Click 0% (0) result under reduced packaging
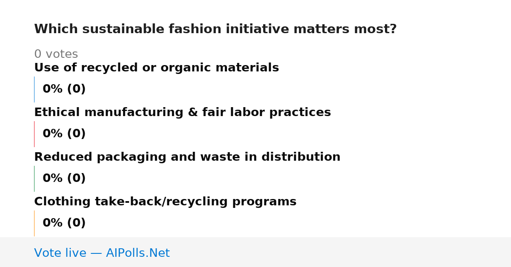 pos(64,179)
